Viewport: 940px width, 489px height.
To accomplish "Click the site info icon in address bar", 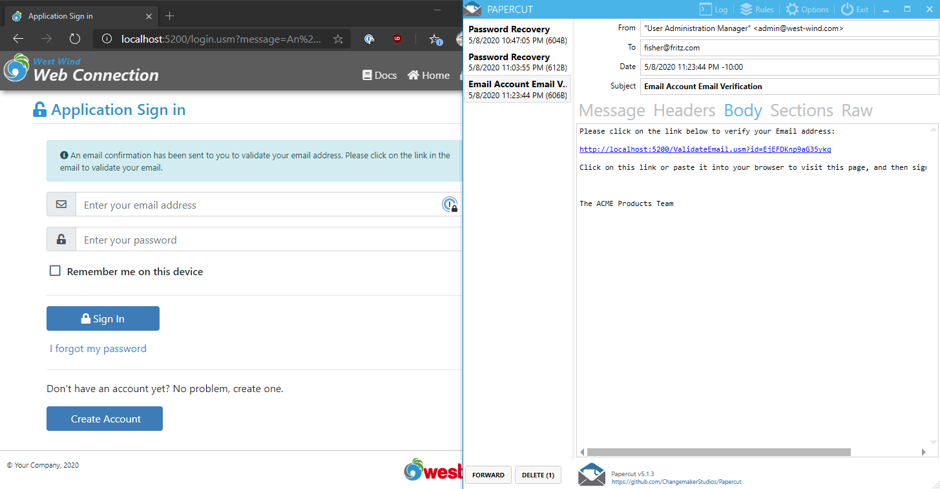I will [x=107, y=39].
